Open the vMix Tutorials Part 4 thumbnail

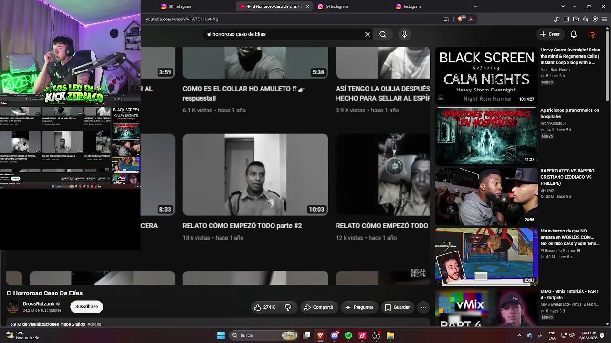click(486, 308)
